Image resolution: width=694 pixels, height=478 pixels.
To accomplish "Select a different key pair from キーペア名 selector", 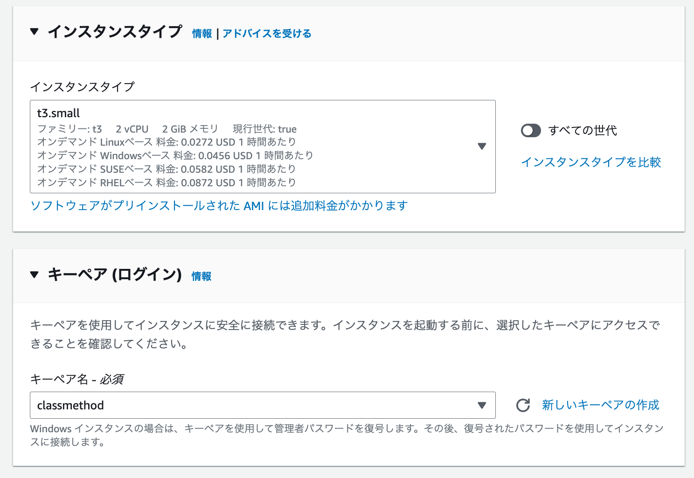I will [x=261, y=405].
